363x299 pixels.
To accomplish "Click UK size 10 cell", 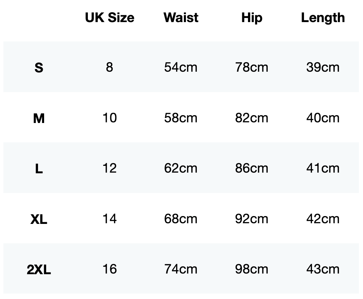I will 109,118.
